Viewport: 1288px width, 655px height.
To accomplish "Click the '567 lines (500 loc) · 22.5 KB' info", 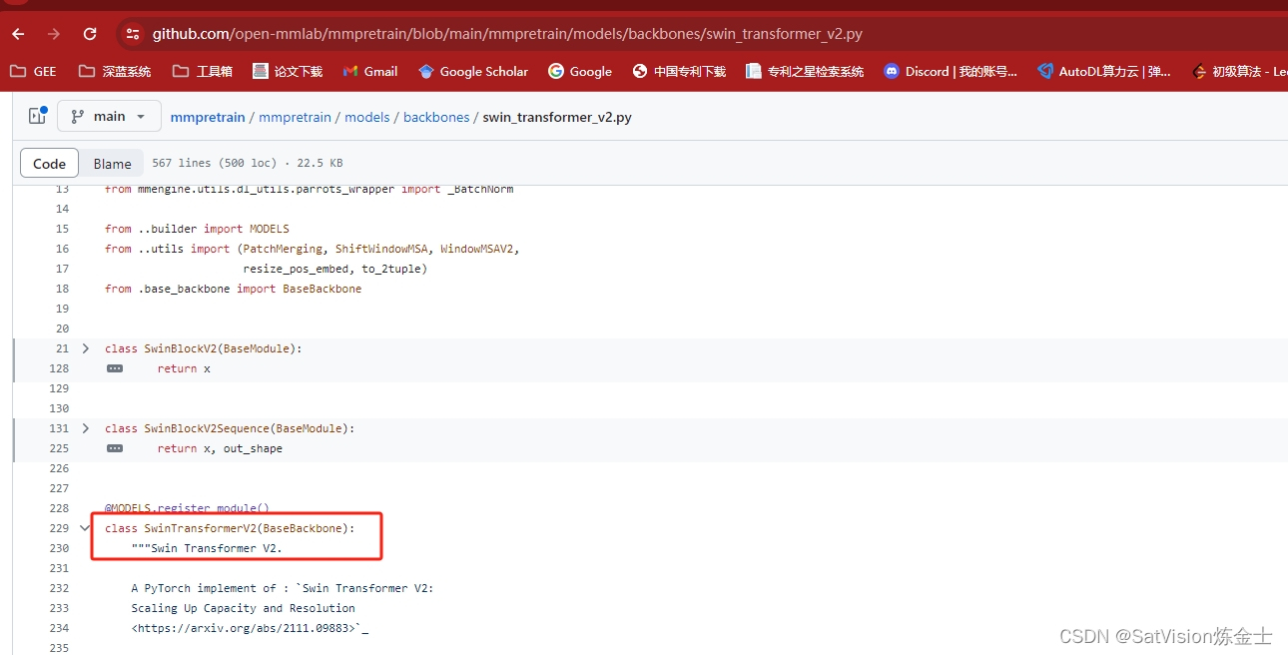I will [x=248, y=163].
